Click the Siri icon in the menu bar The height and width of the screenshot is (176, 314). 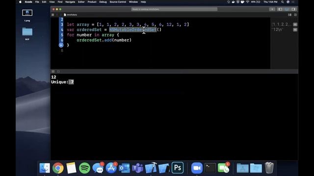point(288,2)
